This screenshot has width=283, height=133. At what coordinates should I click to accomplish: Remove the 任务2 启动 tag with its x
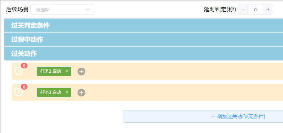(67, 71)
